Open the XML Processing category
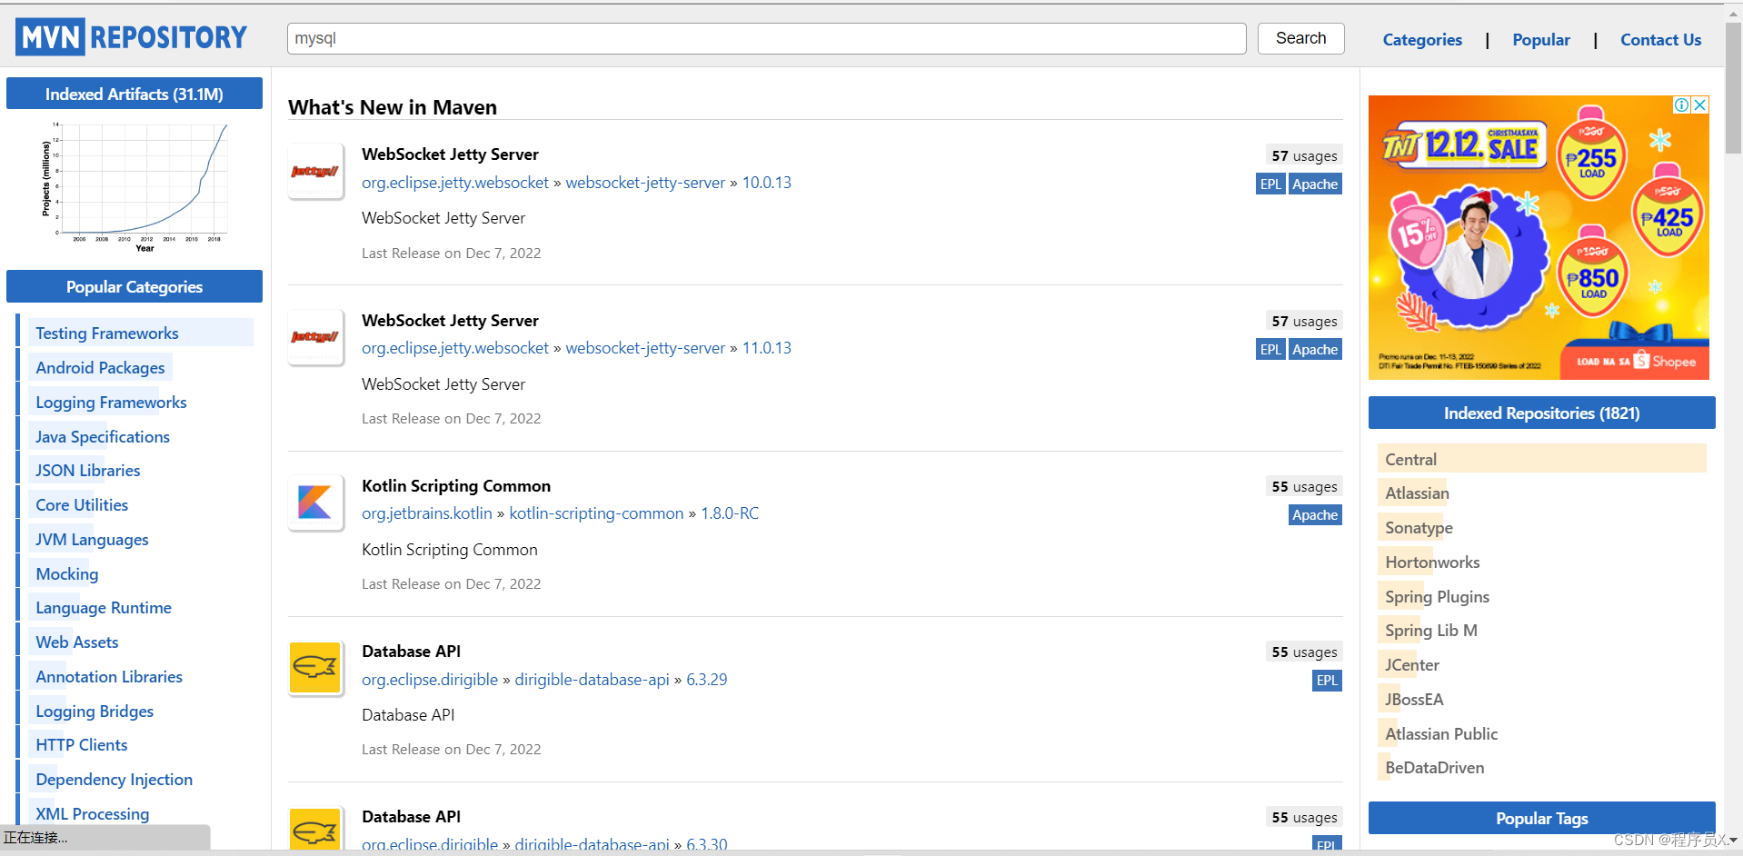1743x856 pixels. 93,814
